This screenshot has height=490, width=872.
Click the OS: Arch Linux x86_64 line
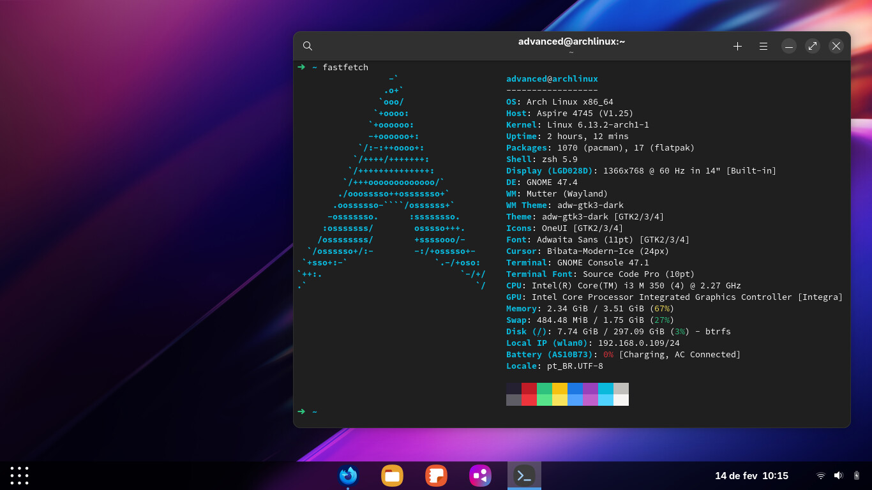pos(560,101)
